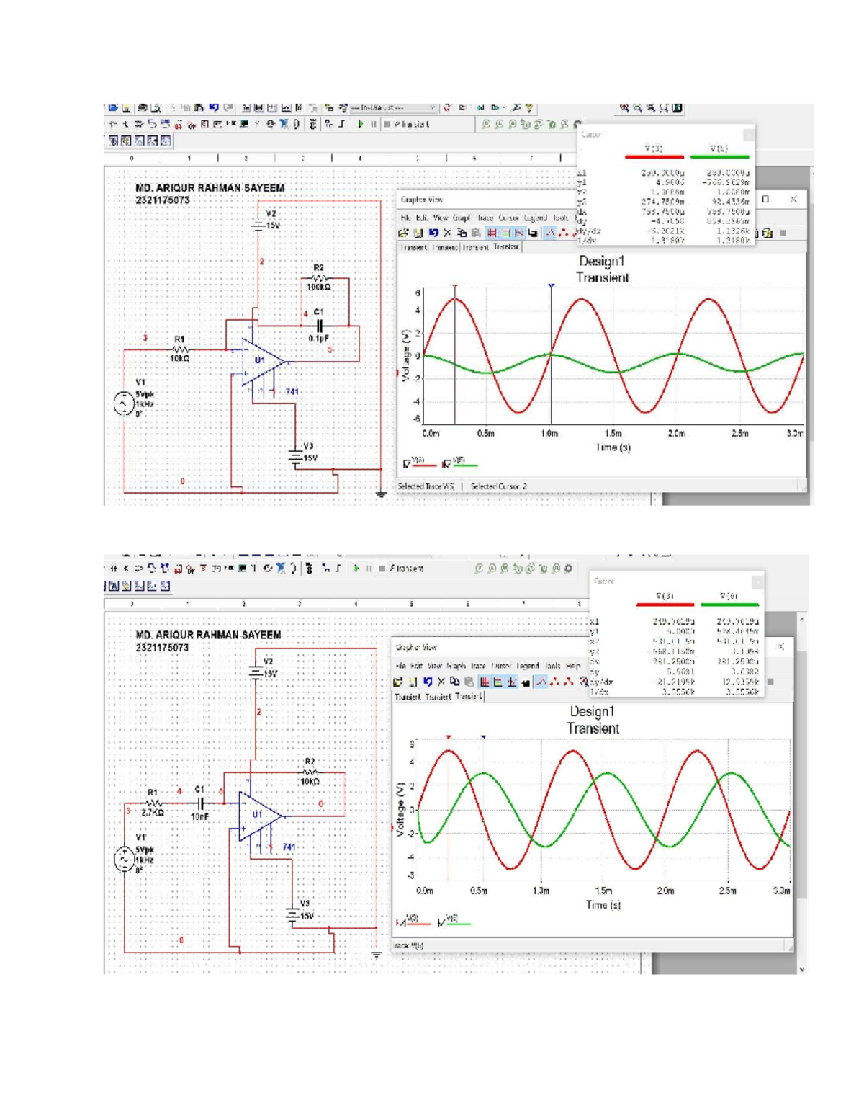Viewport: 864px width, 1119px height.
Task: Select first Transient tab in bottom Grapher
Action: point(407,697)
